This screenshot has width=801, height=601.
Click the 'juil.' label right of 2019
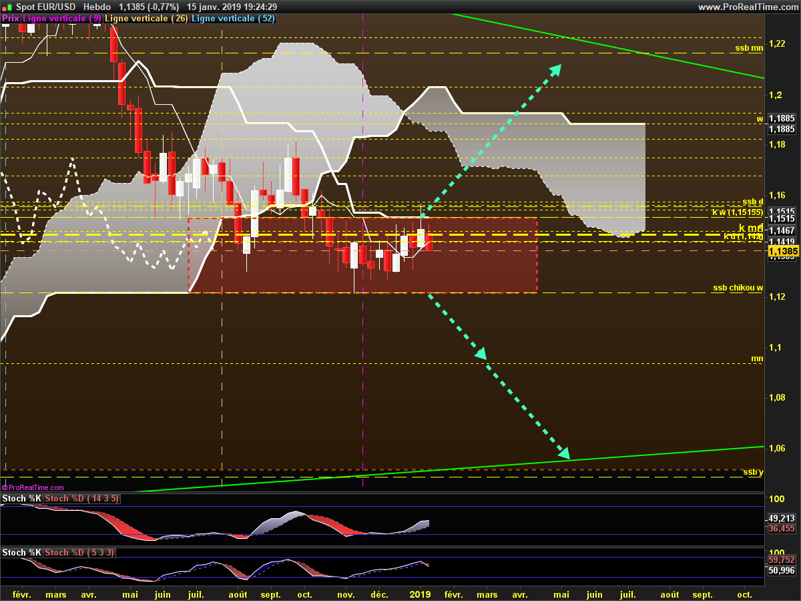628,594
